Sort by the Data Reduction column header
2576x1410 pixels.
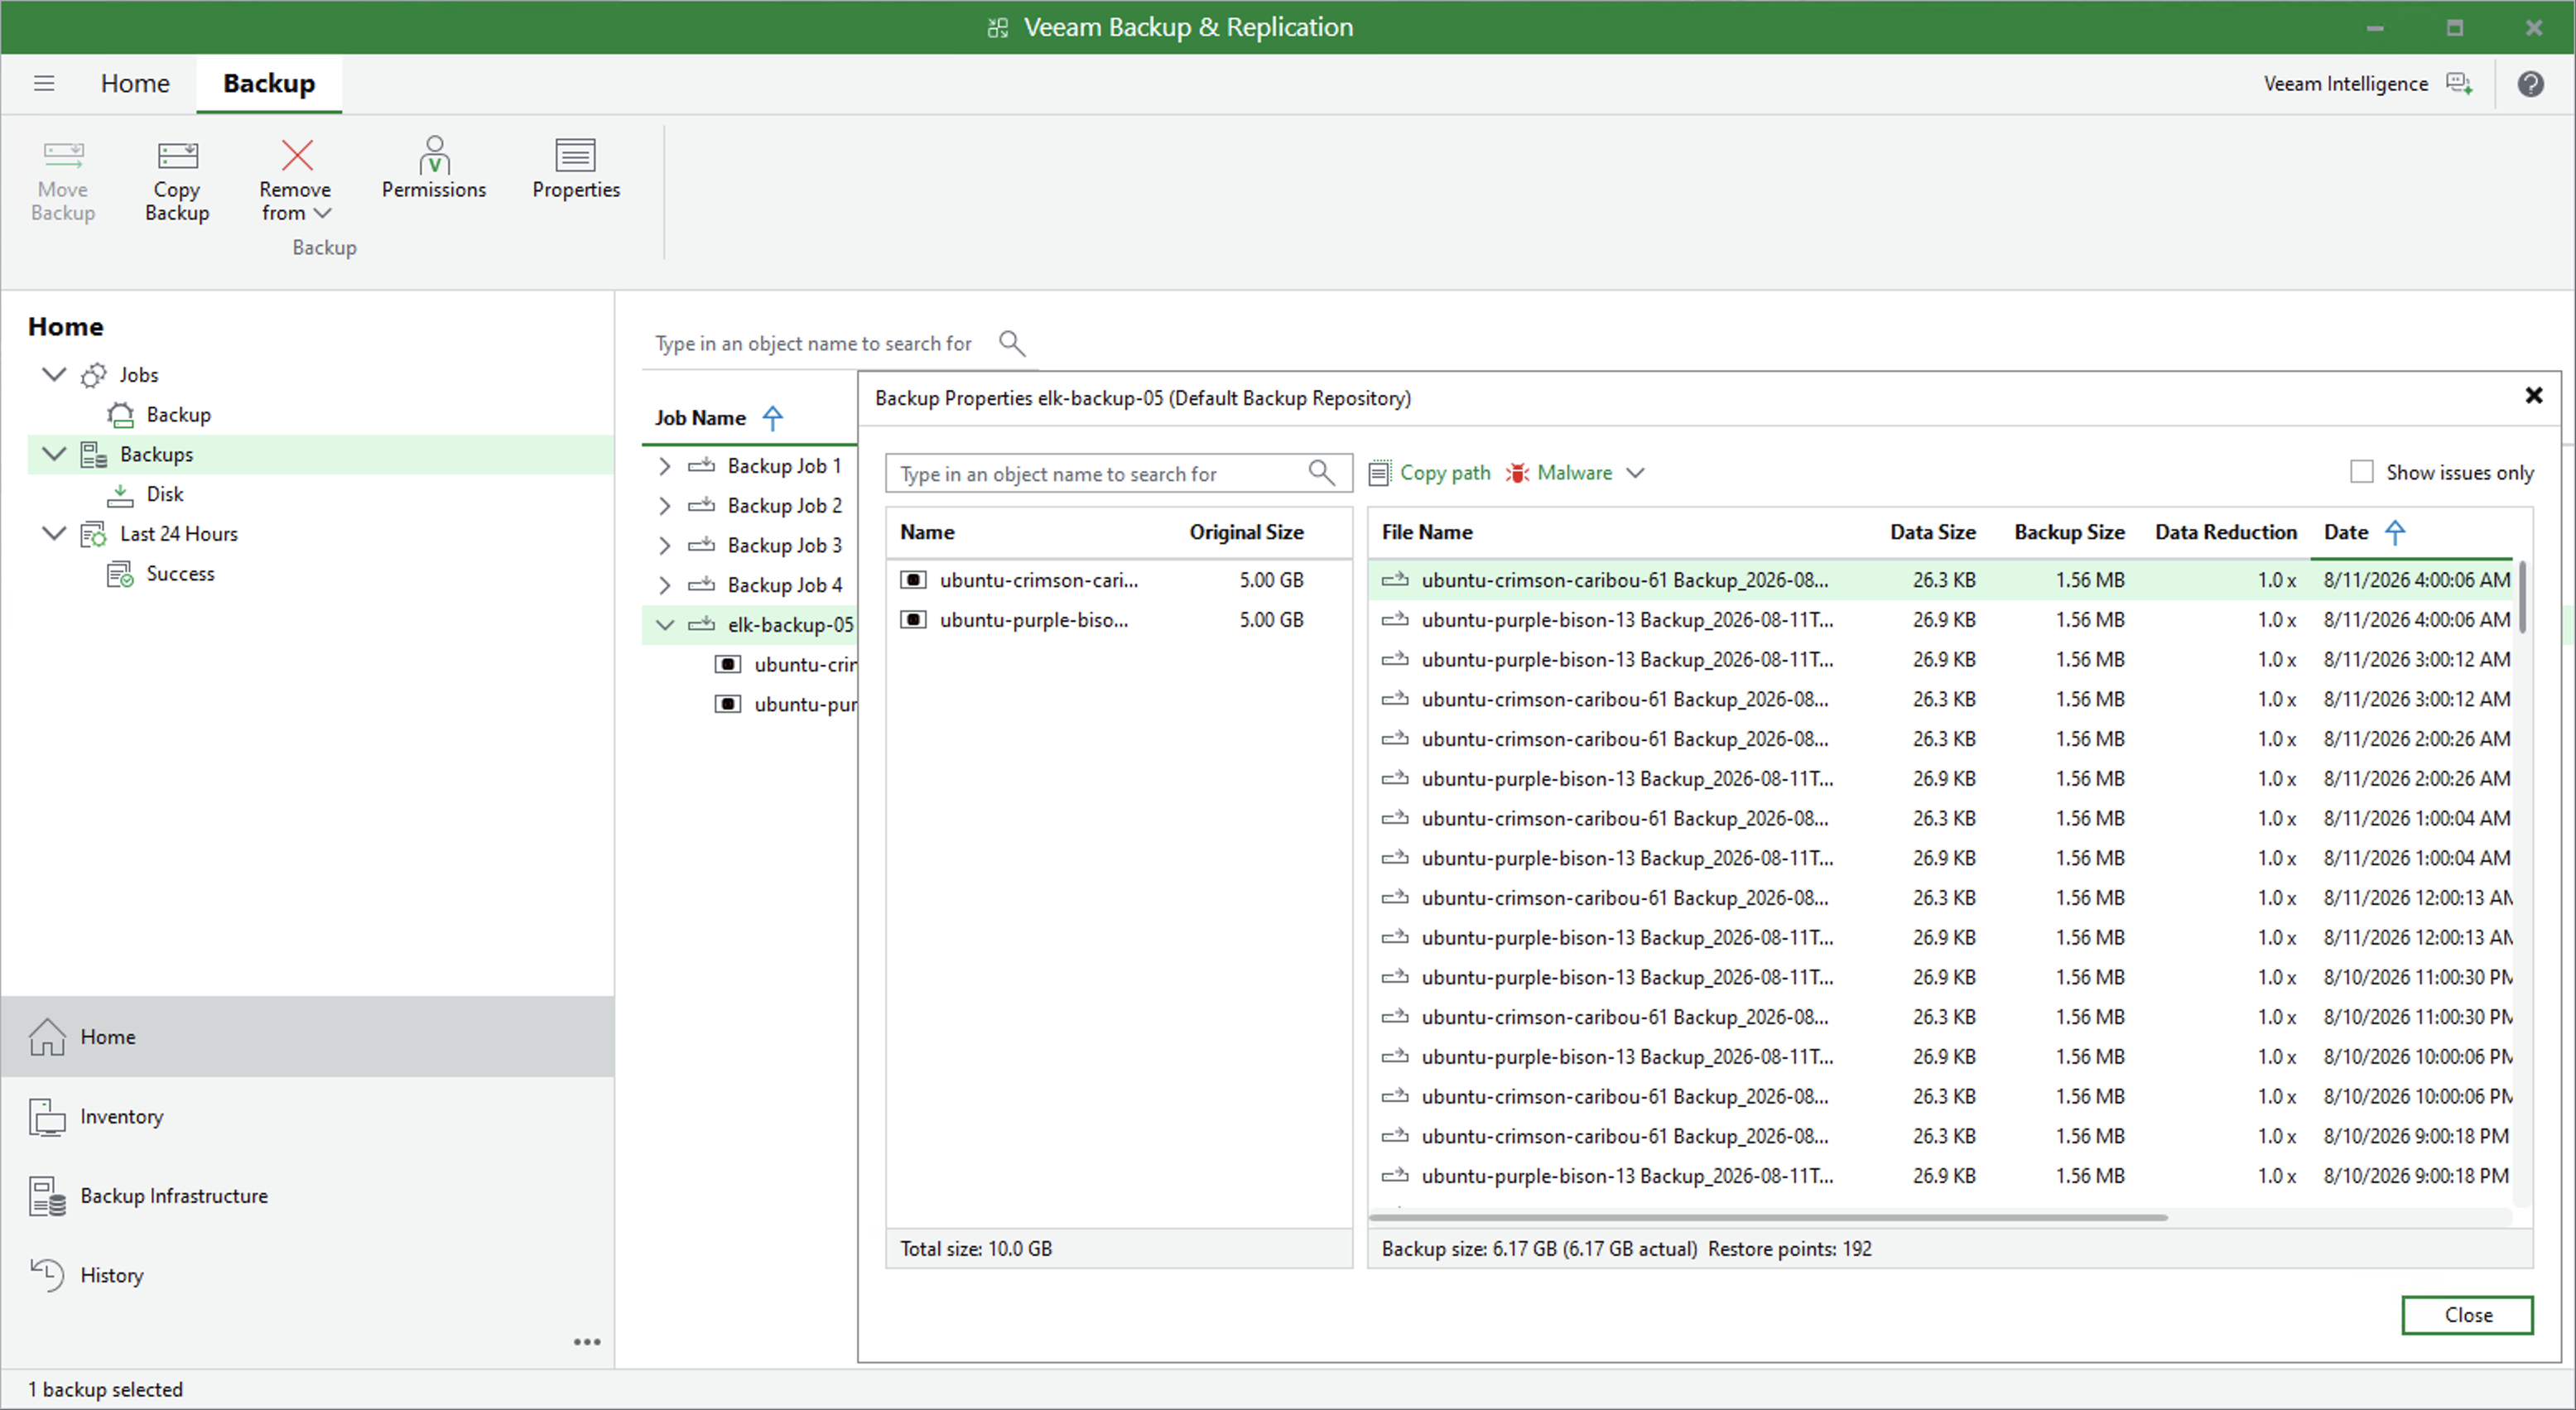2225,532
